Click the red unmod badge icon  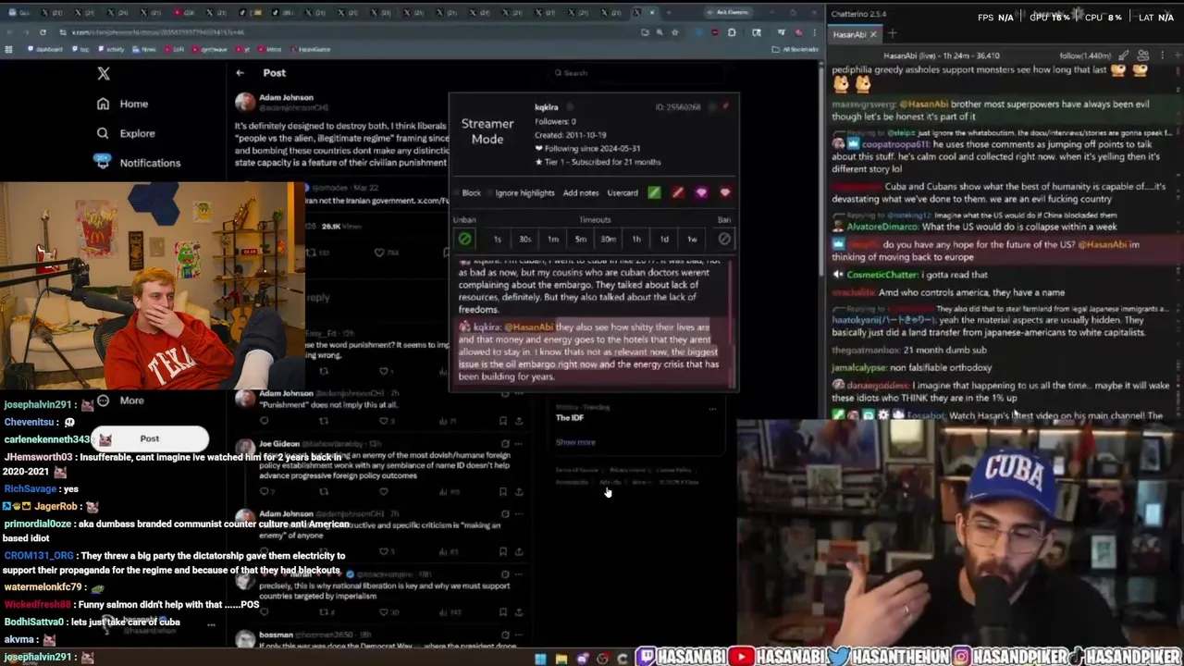click(677, 192)
